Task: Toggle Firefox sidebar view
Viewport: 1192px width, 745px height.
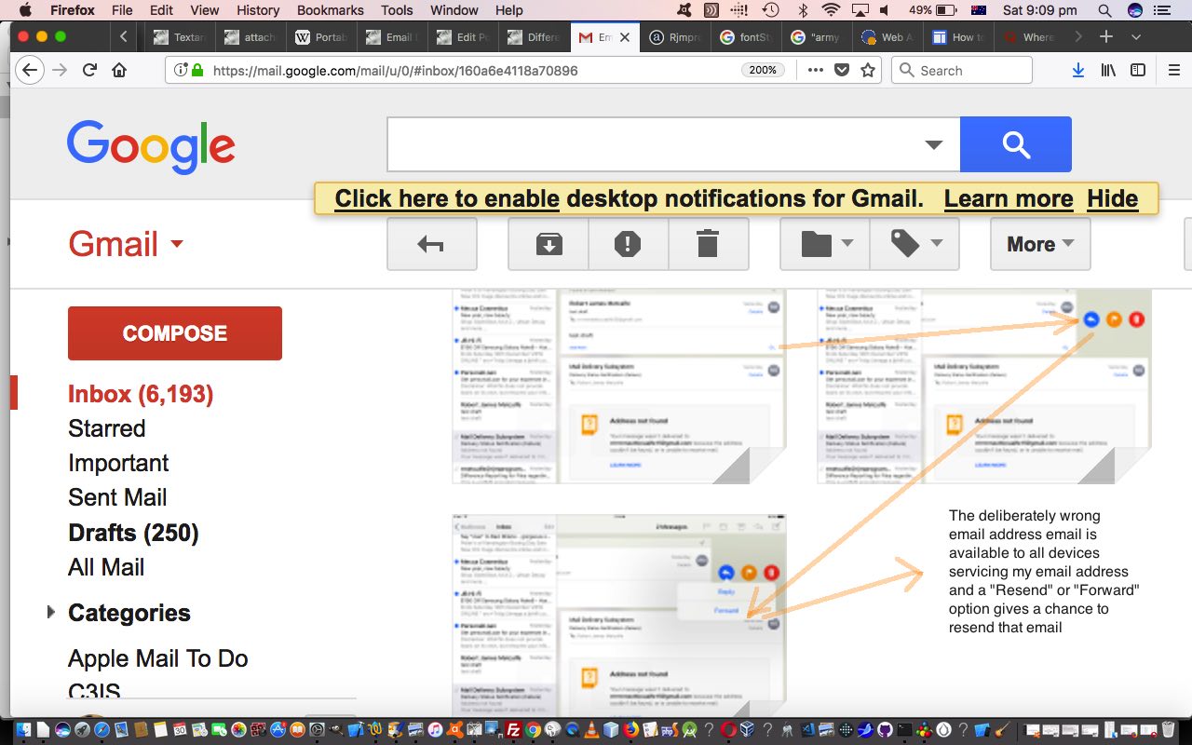Action: [1138, 70]
